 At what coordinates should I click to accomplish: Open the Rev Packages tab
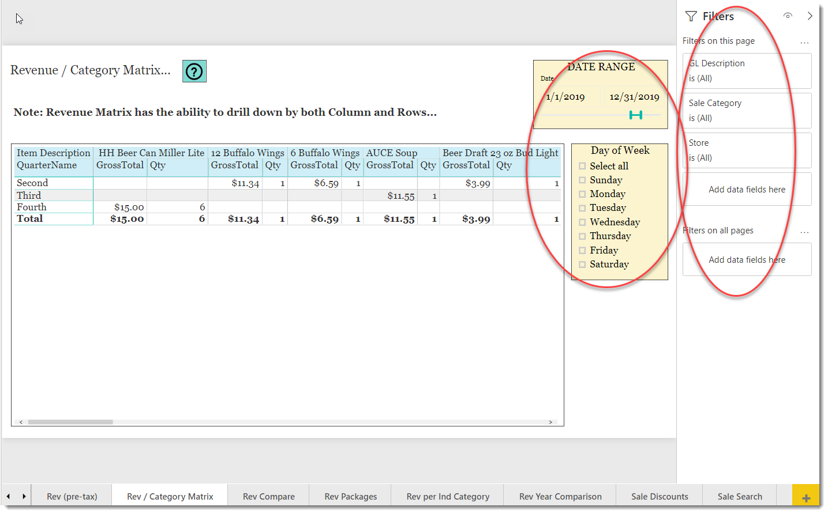(x=350, y=496)
